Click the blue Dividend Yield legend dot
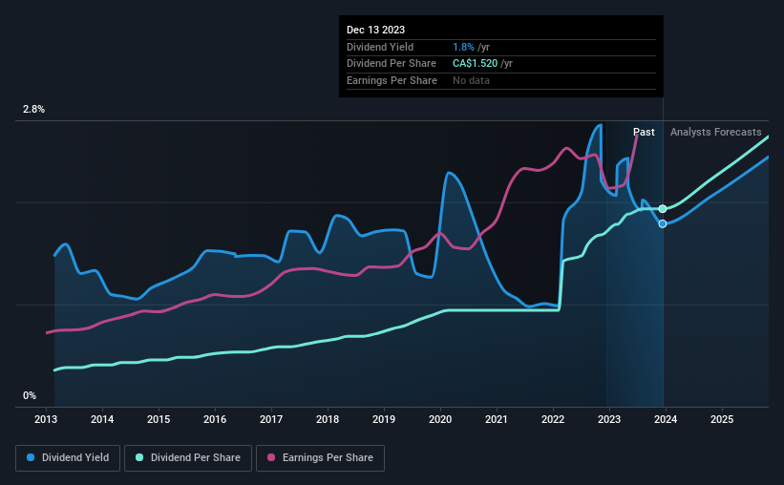 point(31,457)
